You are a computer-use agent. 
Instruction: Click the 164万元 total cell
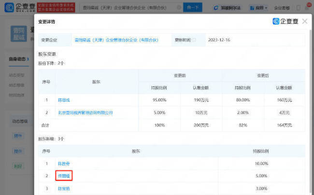coord(284,125)
